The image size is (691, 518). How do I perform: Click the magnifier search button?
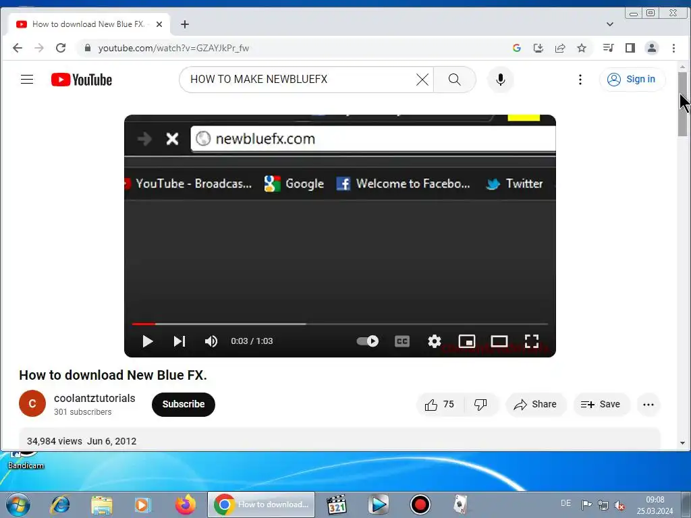click(x=454, y=80)
